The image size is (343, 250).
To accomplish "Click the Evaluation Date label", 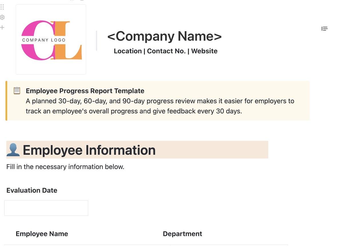I will 32,190.
